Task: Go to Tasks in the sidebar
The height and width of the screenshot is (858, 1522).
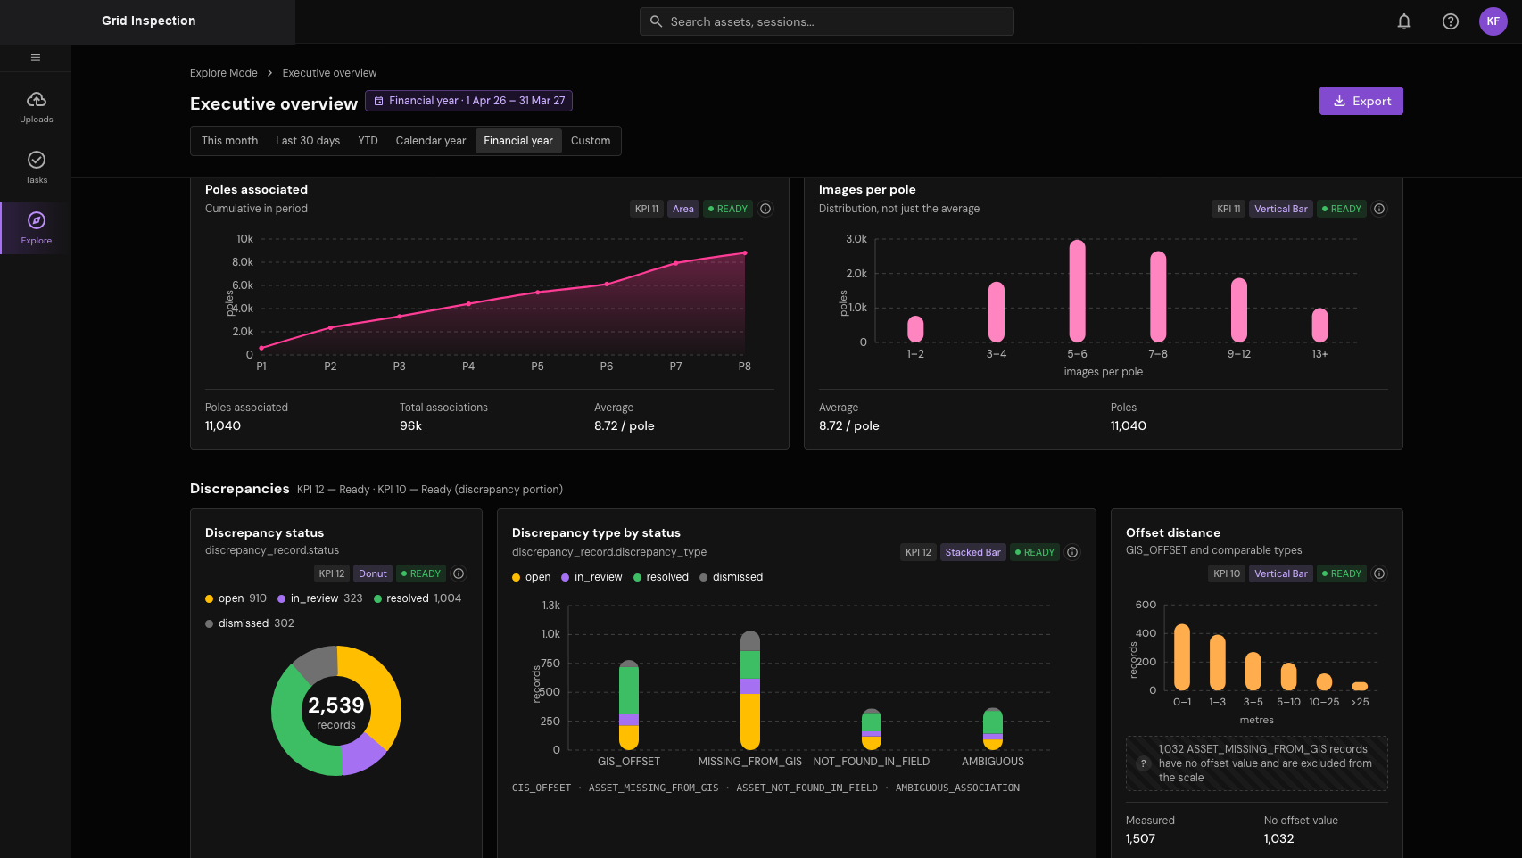Action: click(x=36, y=168)
